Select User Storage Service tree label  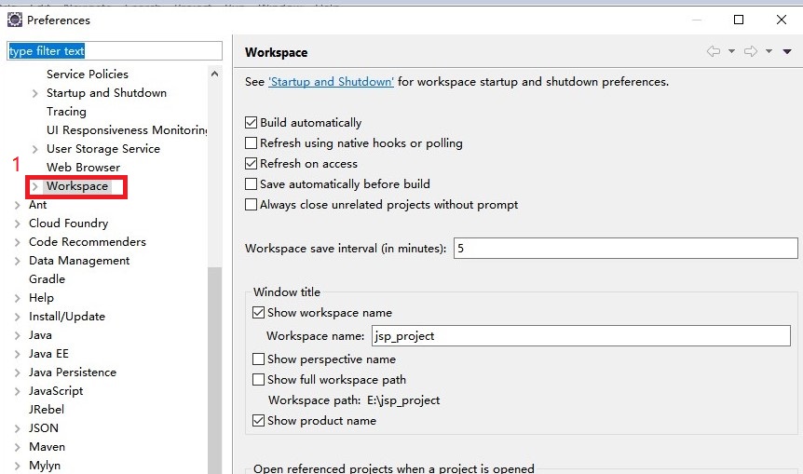[x=103, y=148]
